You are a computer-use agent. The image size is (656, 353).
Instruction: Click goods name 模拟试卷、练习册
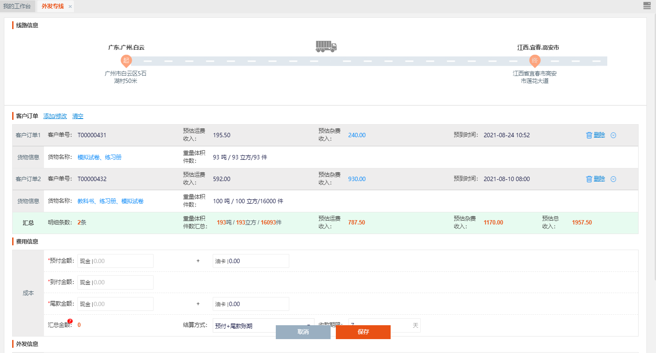tap(100, 157)
